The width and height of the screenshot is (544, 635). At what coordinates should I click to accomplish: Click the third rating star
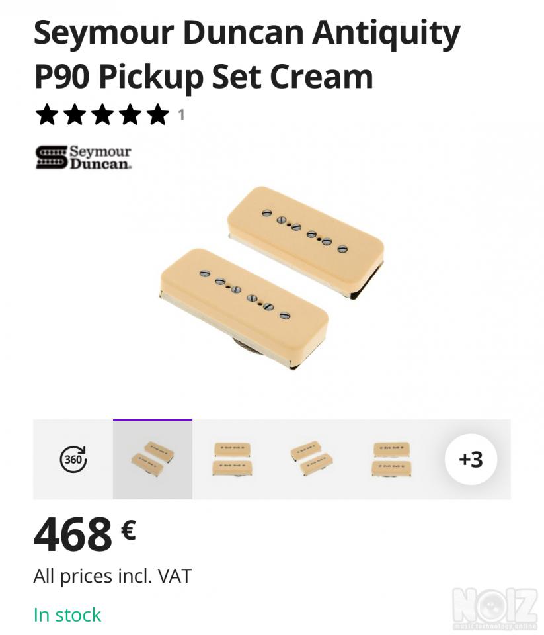(x=102, y=114)
